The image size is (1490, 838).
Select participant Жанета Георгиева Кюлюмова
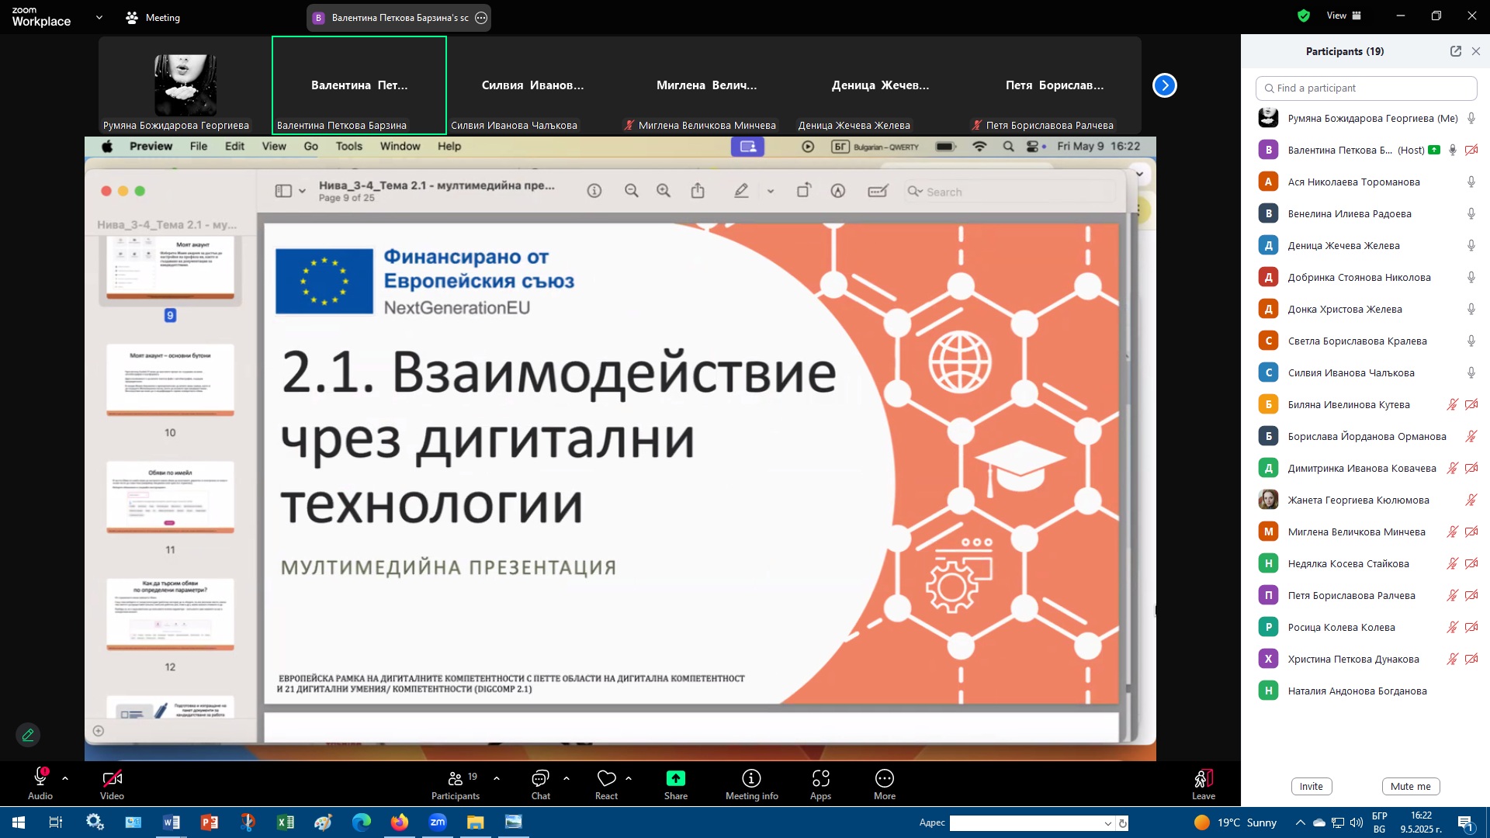click(1366, 500)
